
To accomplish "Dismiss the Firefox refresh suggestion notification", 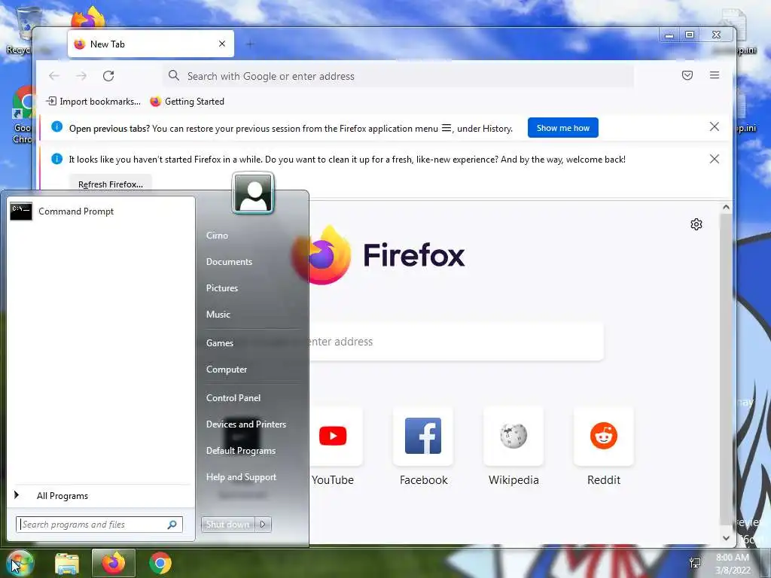I will (715, 159).
